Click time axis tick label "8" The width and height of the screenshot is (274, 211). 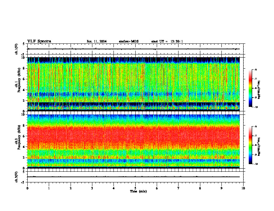pos(200,188)
